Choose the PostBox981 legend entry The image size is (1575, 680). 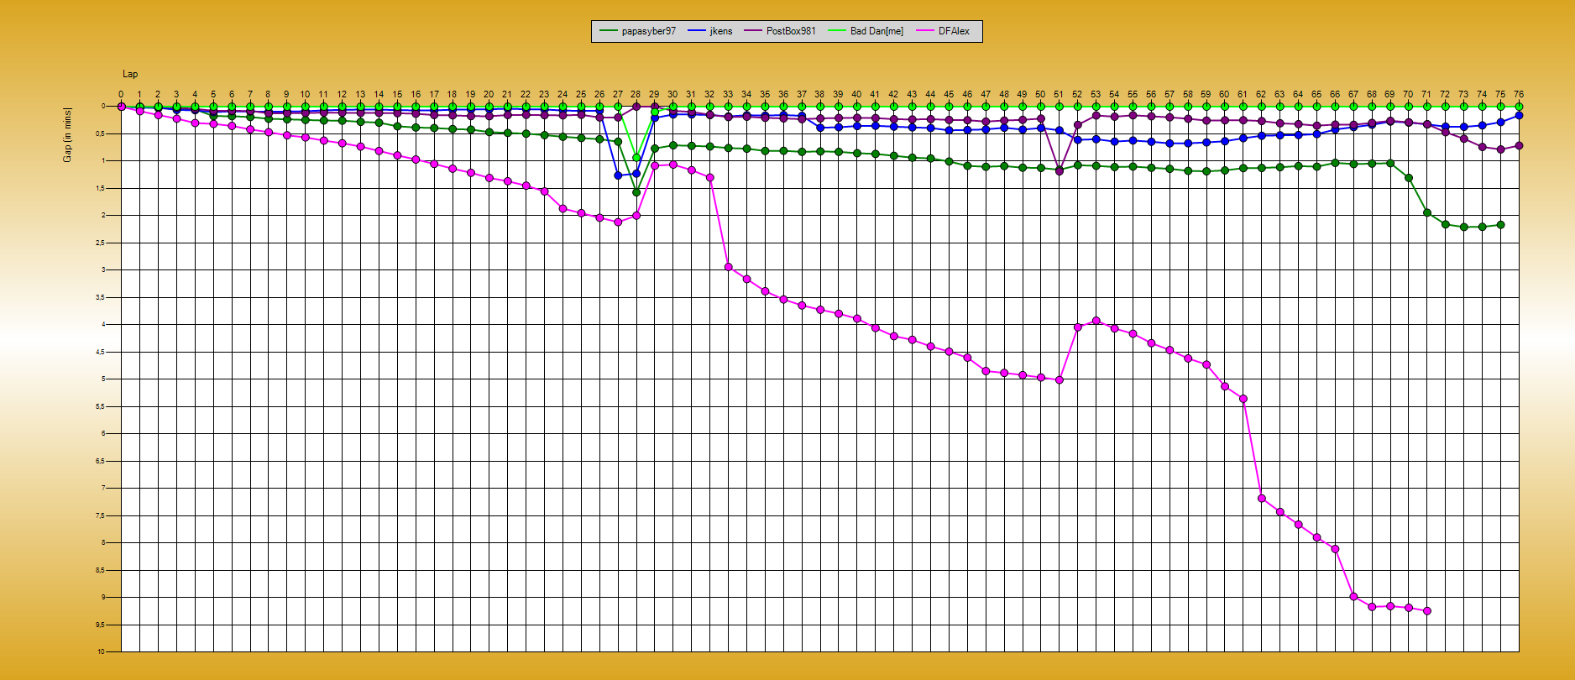pyautogui.click(x=780, y=31)
